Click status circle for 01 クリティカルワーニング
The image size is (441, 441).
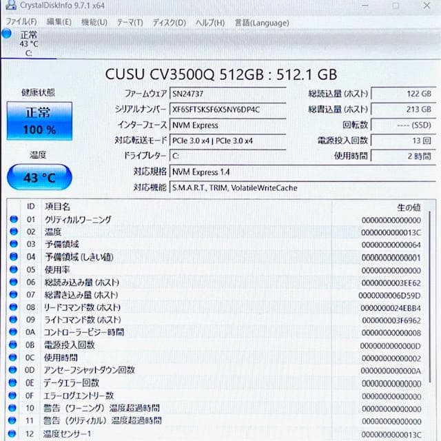point(14,219)
